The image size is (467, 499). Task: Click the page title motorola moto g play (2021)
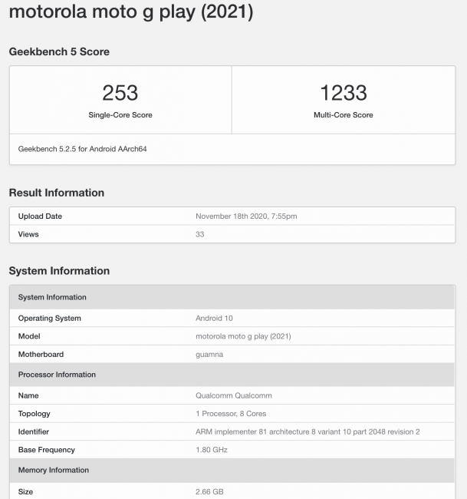pos(130,13)
